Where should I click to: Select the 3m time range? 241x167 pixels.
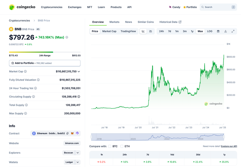(185, 31)
